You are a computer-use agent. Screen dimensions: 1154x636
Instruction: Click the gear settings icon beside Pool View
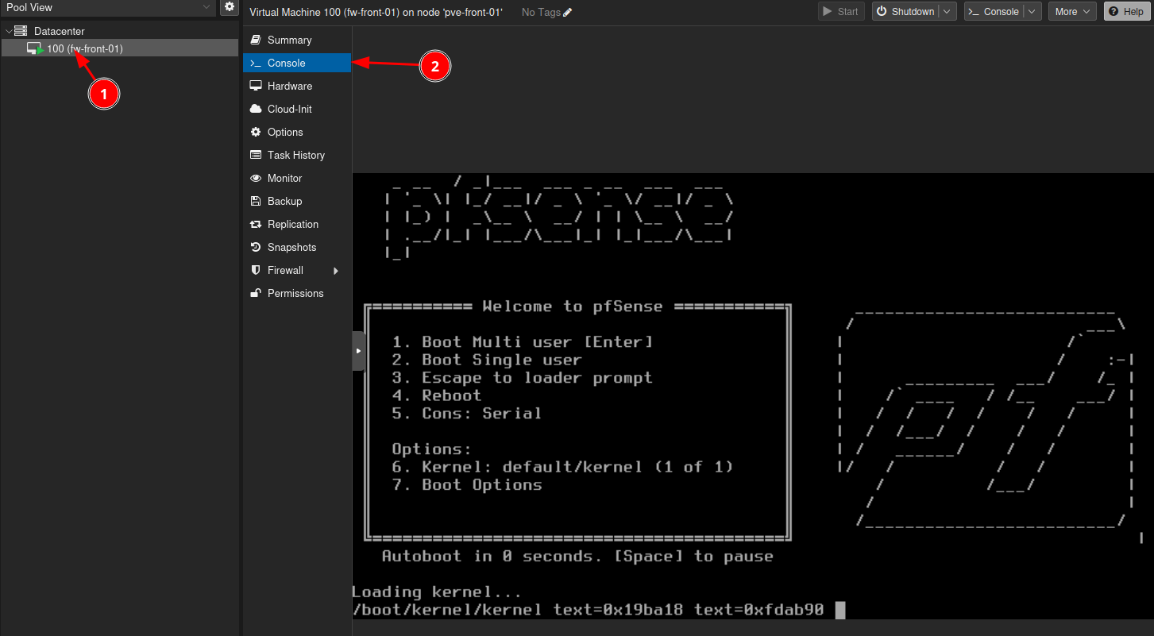click(x=230, y=7)
